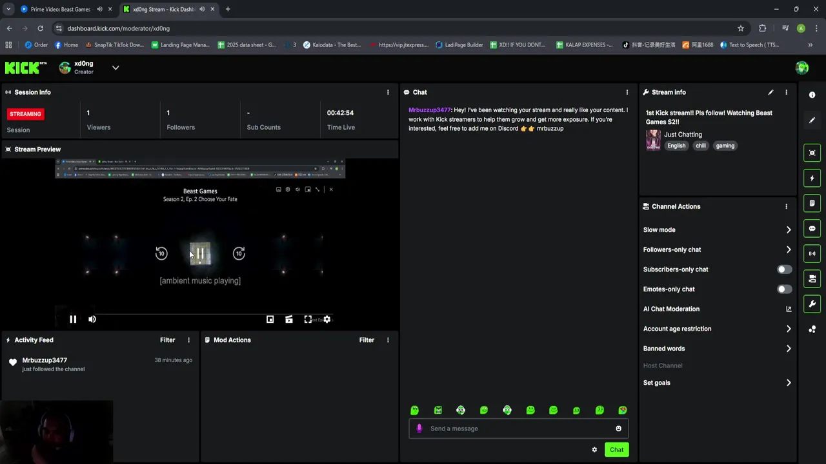Open the emoji picker in message box
The width and height of the screenshot is (826, 464).
618,429
